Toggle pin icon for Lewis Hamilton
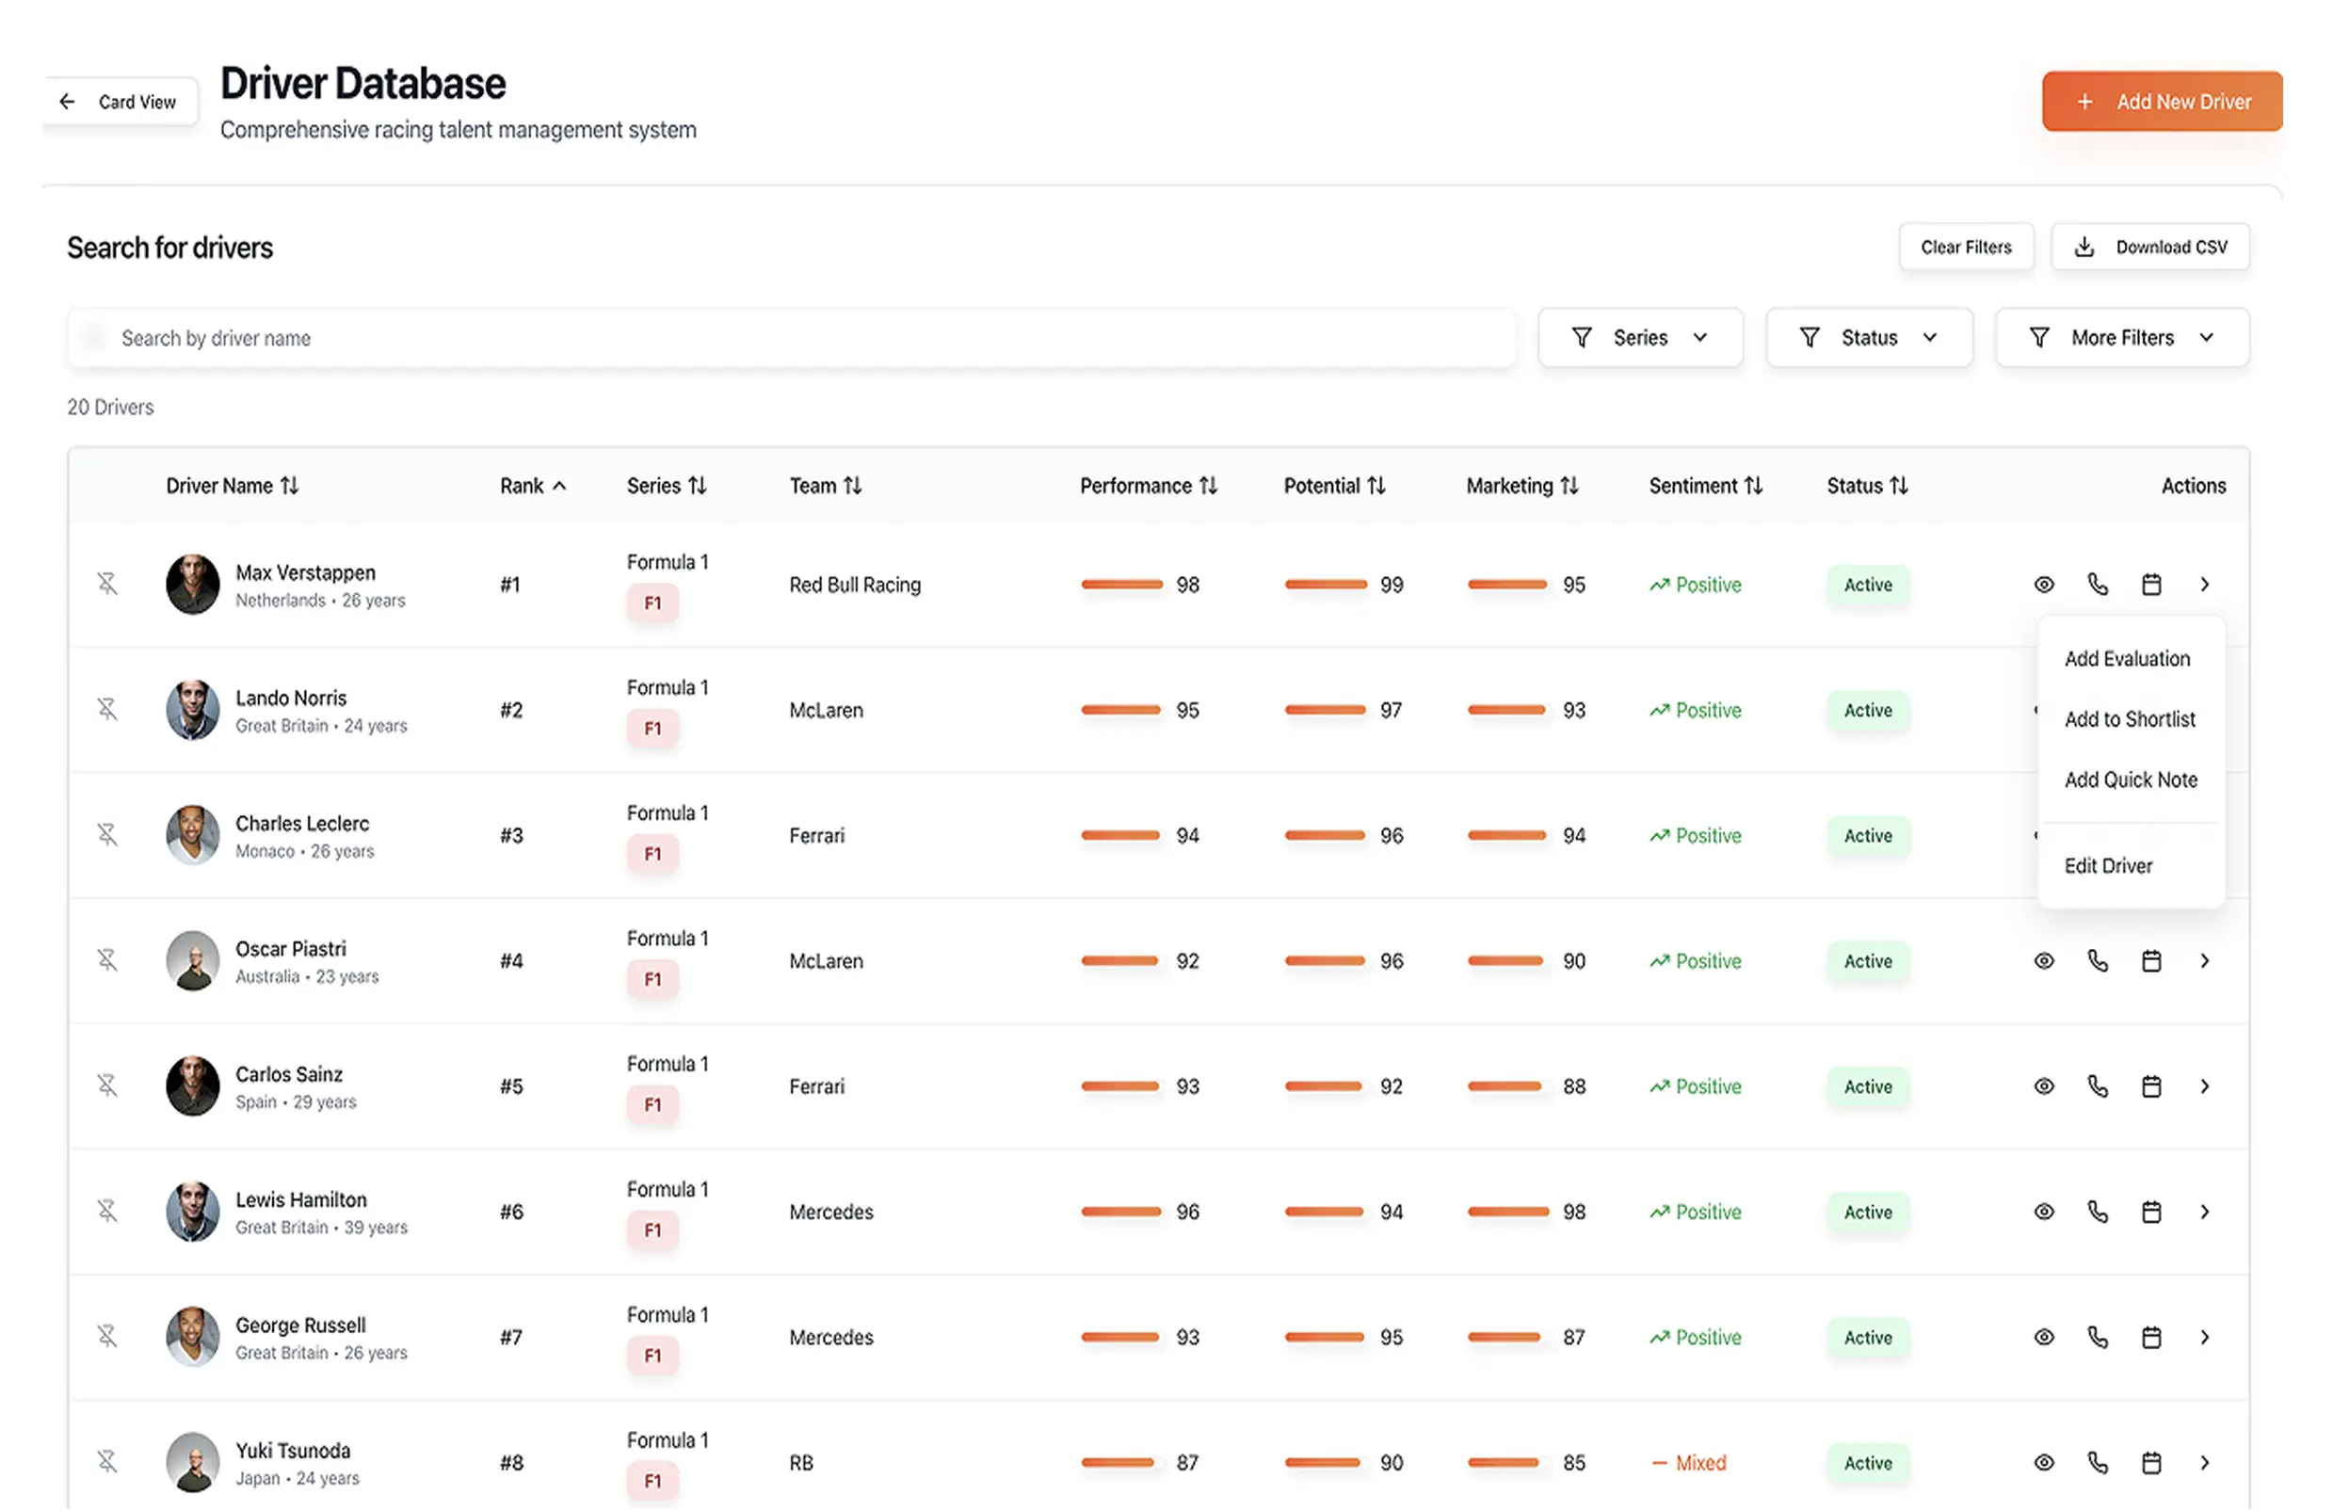The image size is (2333, 1511). click(108, 1211)
